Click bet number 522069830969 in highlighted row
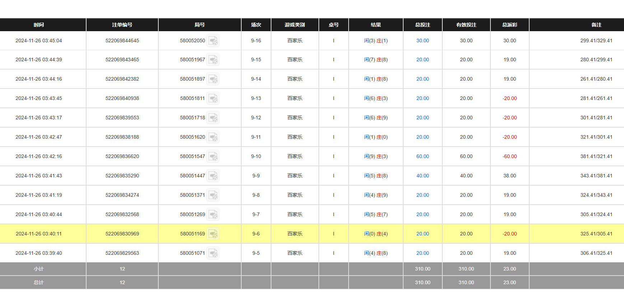This screenshot has height=296, width=624. click(122, 234)
